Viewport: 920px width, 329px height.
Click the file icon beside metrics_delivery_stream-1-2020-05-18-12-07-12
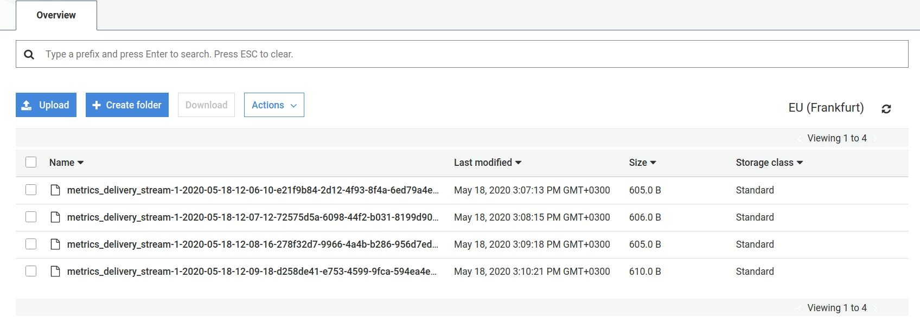55,217
